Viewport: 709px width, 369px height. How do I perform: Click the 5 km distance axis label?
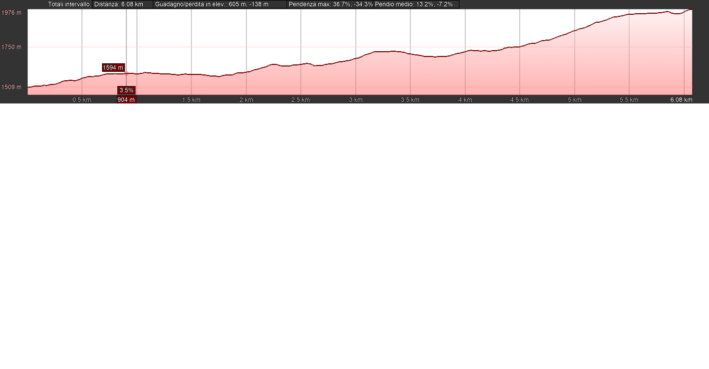point(574,100)
